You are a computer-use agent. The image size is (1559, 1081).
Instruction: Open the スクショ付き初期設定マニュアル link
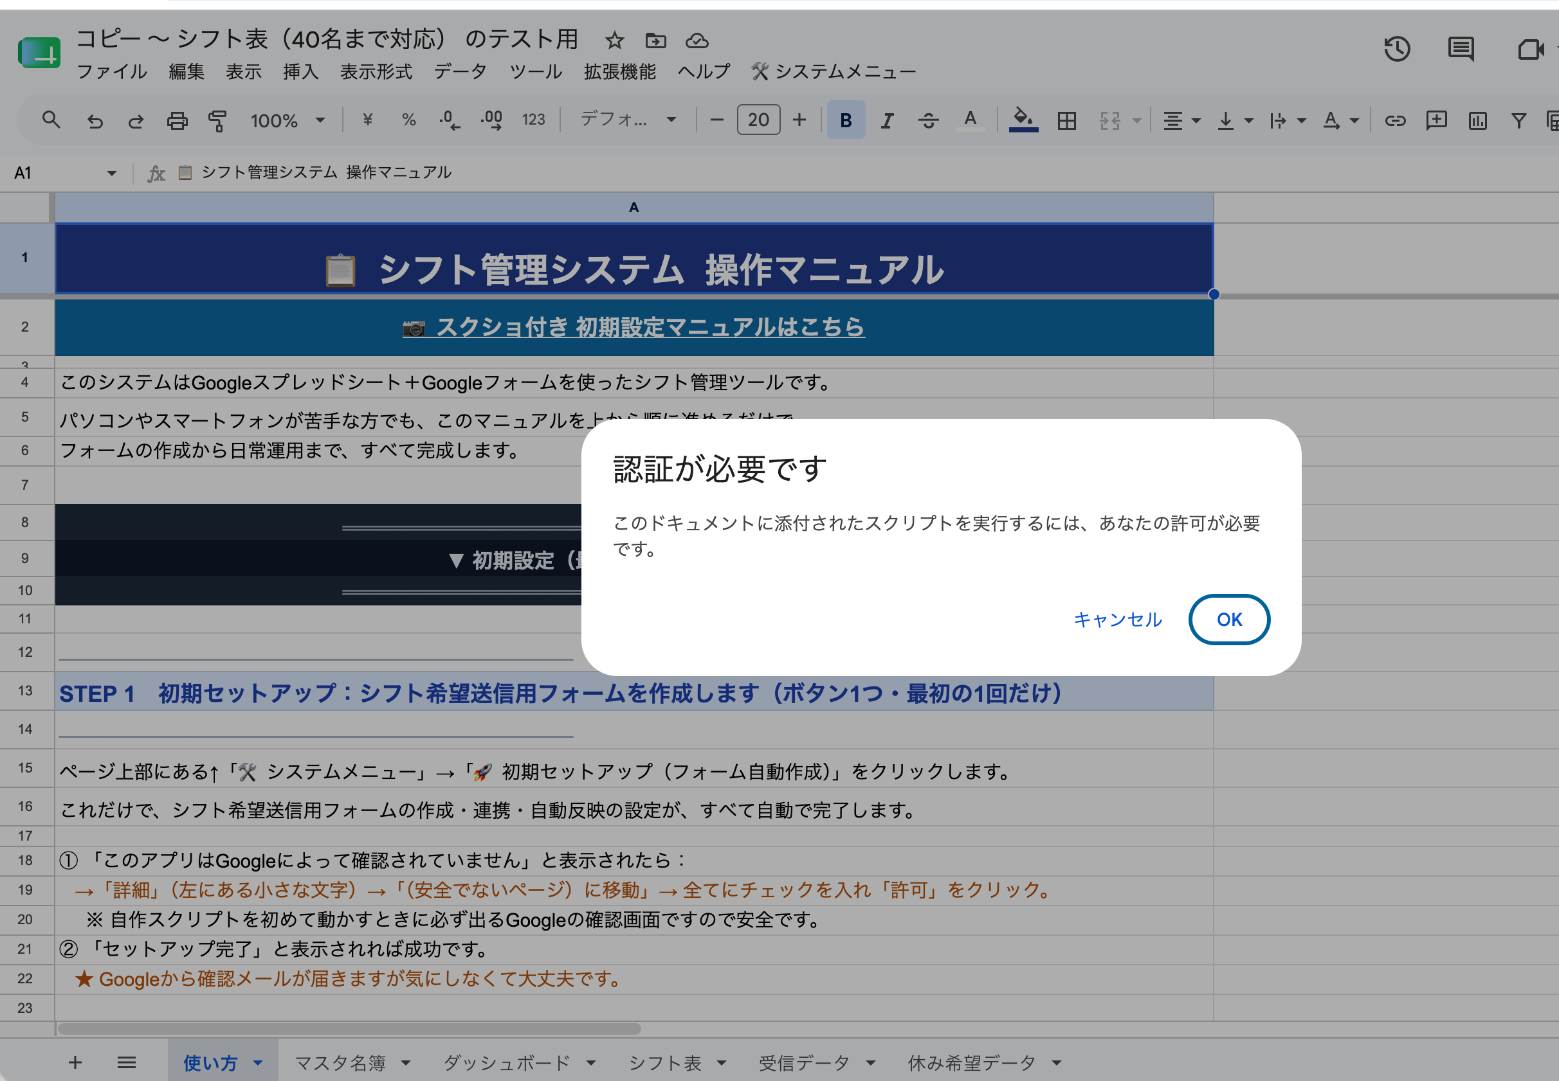(633, 327)
